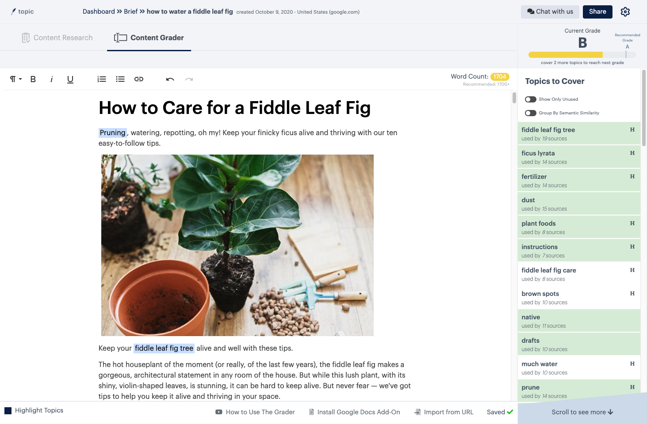Apply bold formatting in the toolbar
This screenshot has height=424, width=647.
33,79
